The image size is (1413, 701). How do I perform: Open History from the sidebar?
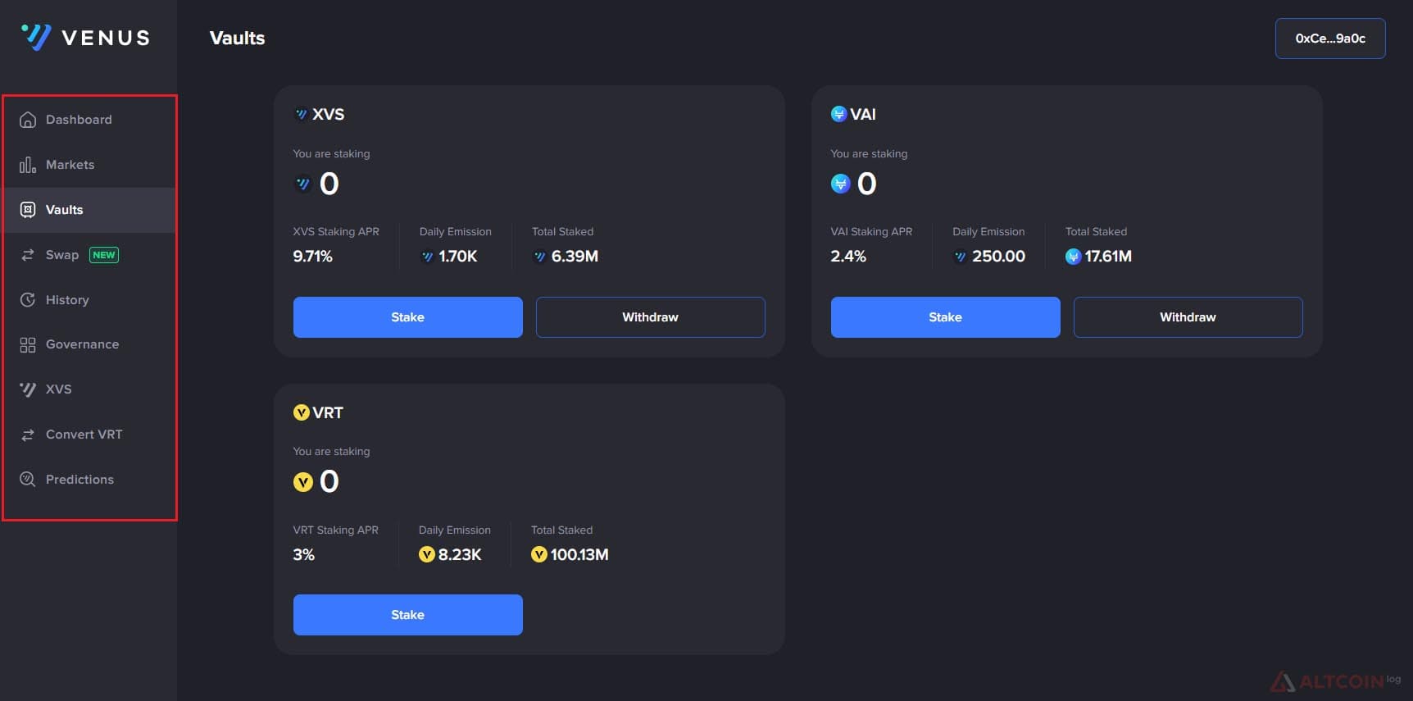(x=89, y=300)
